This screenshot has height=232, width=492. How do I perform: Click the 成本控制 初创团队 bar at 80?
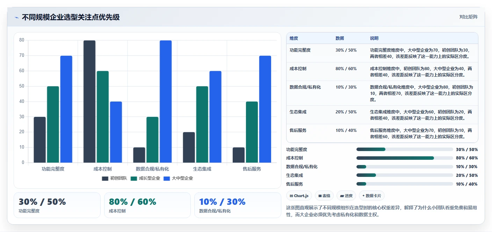[89, 102]
